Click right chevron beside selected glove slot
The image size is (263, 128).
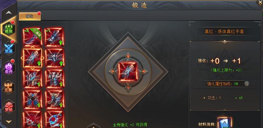43,58
